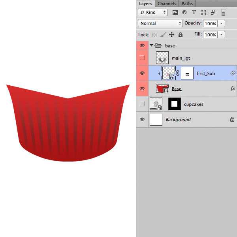
Task: Collapse the base layer group
Action: point(151,45)
